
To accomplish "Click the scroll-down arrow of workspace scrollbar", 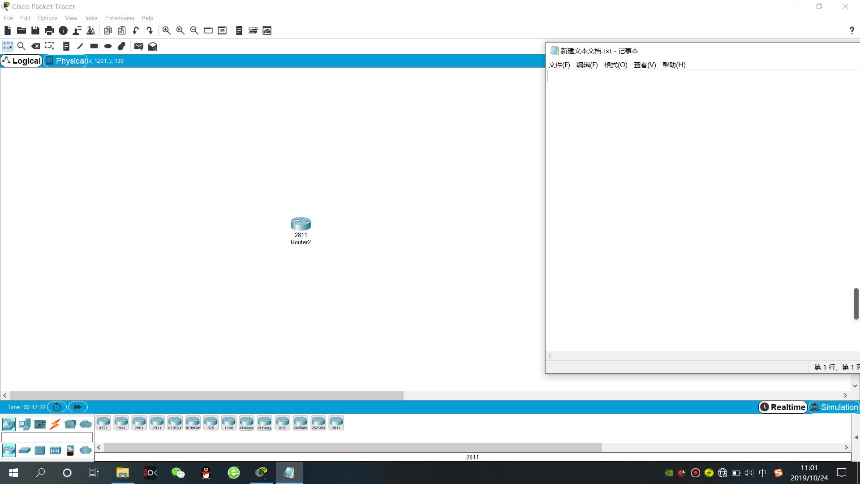I will (x=855, y=386).
